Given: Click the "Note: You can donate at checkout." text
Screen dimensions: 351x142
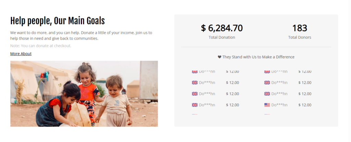Looking at the screenshot, I should coord(41,46).
